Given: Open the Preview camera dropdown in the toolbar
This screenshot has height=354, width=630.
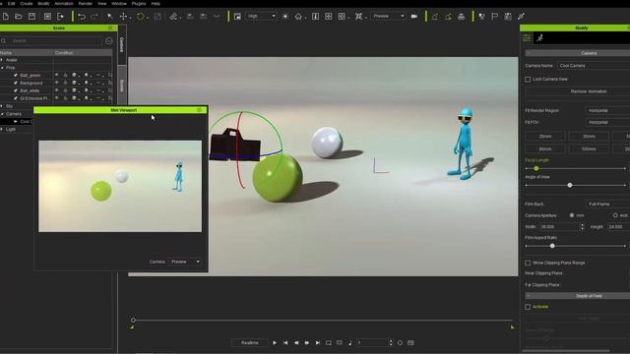Looking at the screenshot, I should [x=388, y=16].
